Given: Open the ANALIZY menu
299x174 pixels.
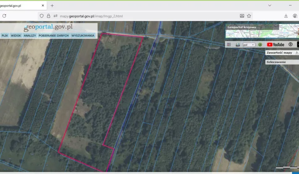Looking at the screenshot, I should [30, 36].
